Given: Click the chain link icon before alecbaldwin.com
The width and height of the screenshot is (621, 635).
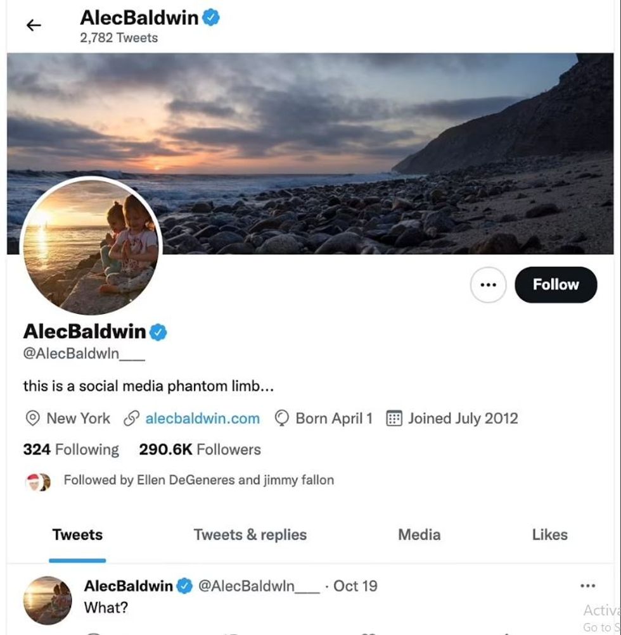Looking at the screenshot, I should [x=131, y=418].
